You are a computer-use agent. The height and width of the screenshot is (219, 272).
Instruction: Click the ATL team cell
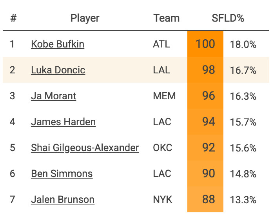tap(161, 44)
